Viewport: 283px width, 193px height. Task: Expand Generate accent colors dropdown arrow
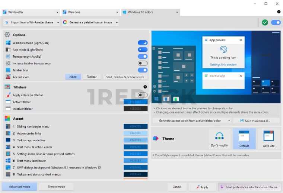(229, 121)
